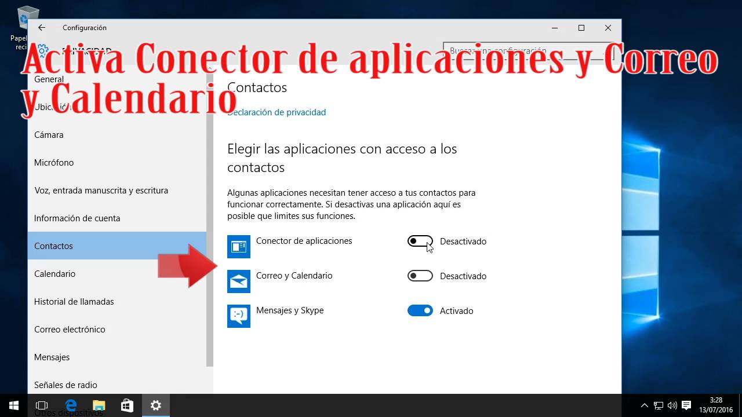Screen dimensions: 742x417
Task: Enable the Correo y Calendario toggle
Action: tap(420, 276)
